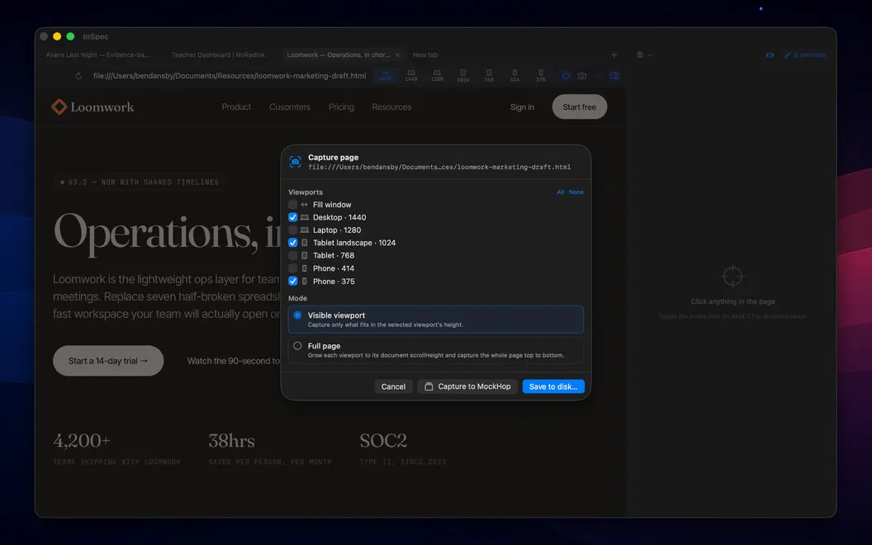The width and height of the screenshot is (872, 545).
Task: Switch to the Teacher Dashboard | NoRedInk tab
Action: (x=218, y=55)
